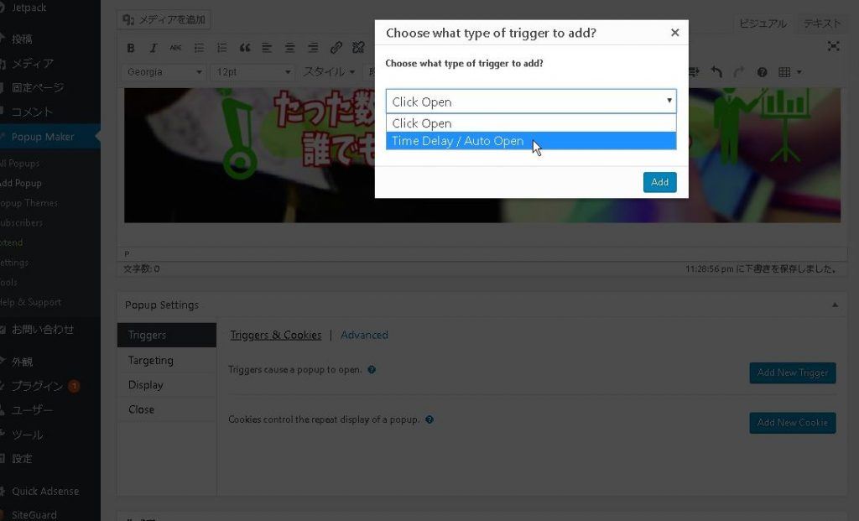
Task: Toggle bold formatting in the editor toolbar
Action: 131,48
